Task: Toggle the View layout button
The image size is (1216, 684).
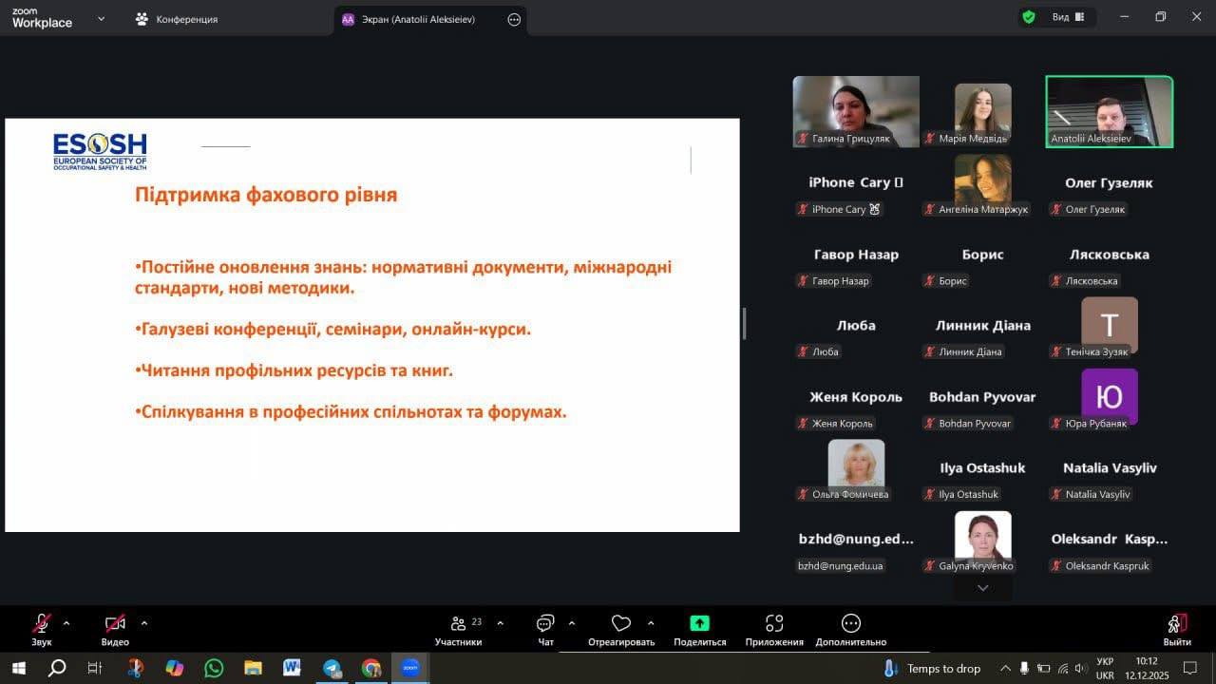Action: pyautogui.click(x=1069, y=17)
